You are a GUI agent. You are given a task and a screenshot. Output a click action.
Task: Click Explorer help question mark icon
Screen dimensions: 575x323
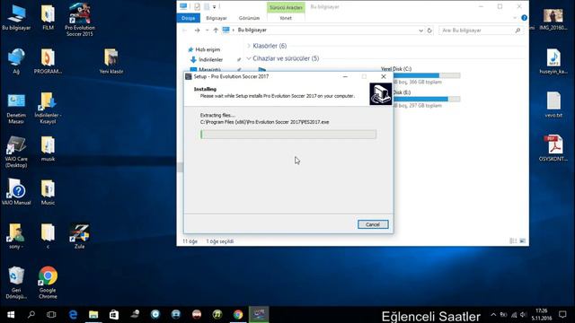tap(524, 18)
